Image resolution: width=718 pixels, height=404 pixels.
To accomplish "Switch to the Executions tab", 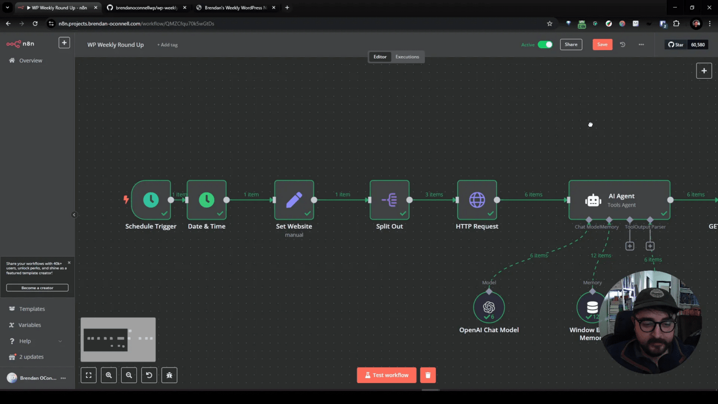I will [x=407, y=57].
